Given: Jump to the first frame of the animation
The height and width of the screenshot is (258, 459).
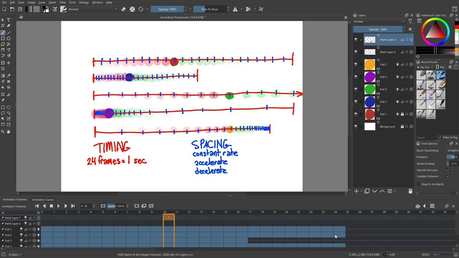Looking at the screenshot, I should [x=37, y=206].
